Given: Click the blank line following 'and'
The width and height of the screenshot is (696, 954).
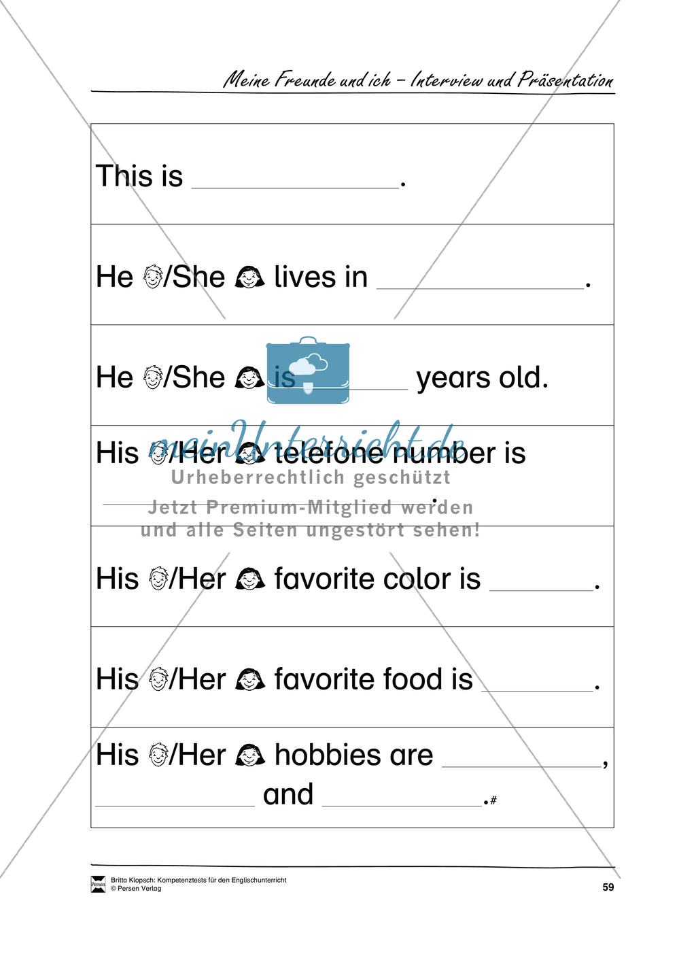Looking at the screenshot, I should tap(402, 806).
